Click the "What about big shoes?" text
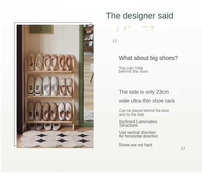The height and width of the screenshot is (173, 202). pos(148,58)
